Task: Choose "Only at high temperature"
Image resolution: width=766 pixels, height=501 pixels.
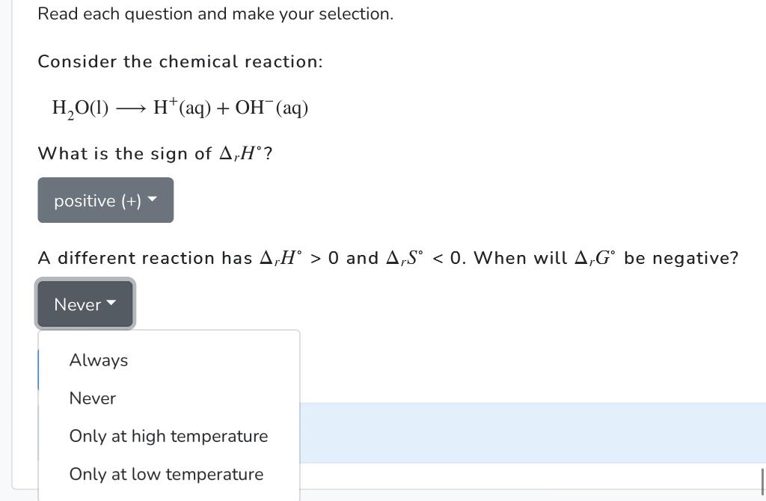Action: tap(168, 436)
